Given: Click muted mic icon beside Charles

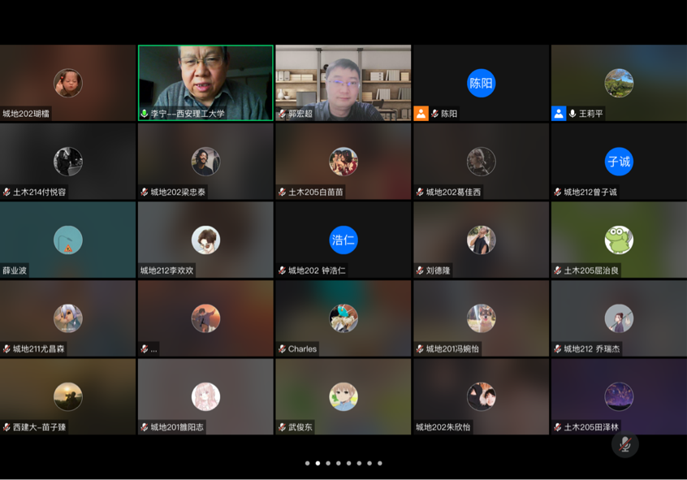Looking at the screenshot, I should tap(282, 349).
